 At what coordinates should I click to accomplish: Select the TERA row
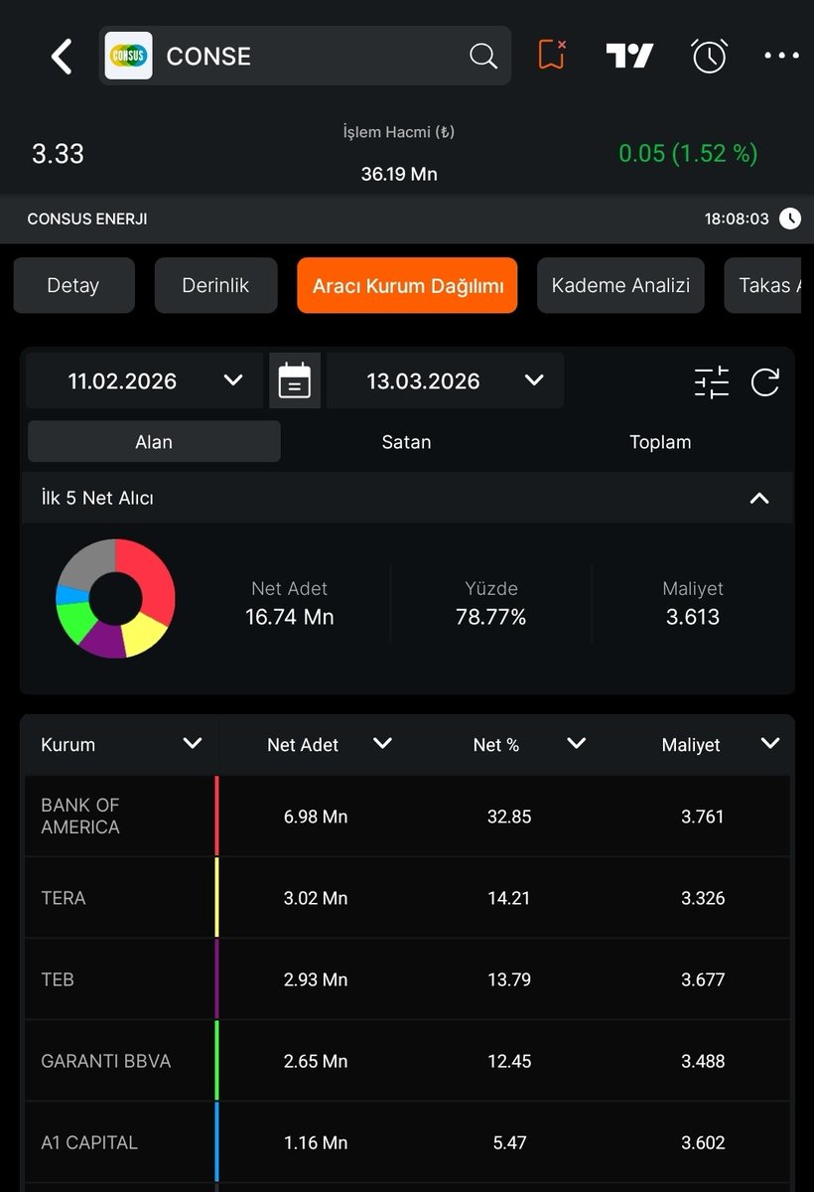click(x=407, y=898)
